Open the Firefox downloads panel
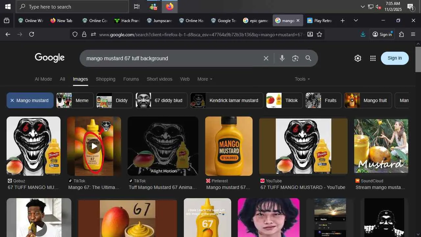Viewport: 421px width, 237px height. pyautogui.click(x=363, y=34)
